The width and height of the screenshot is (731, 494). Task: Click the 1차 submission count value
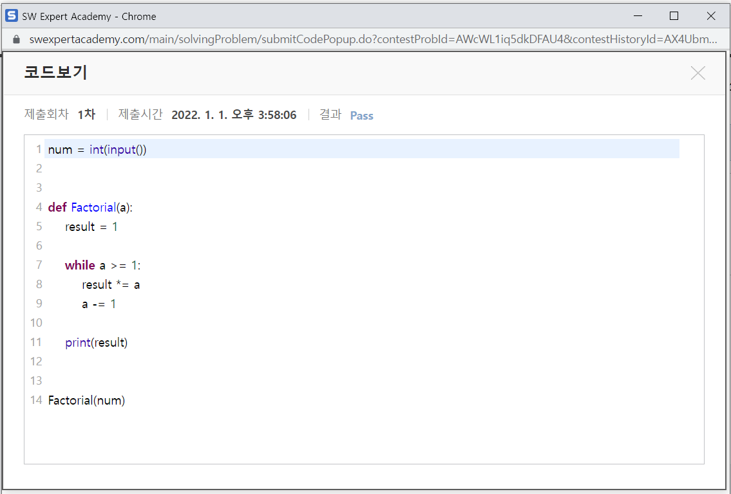[x=86, y=114]
